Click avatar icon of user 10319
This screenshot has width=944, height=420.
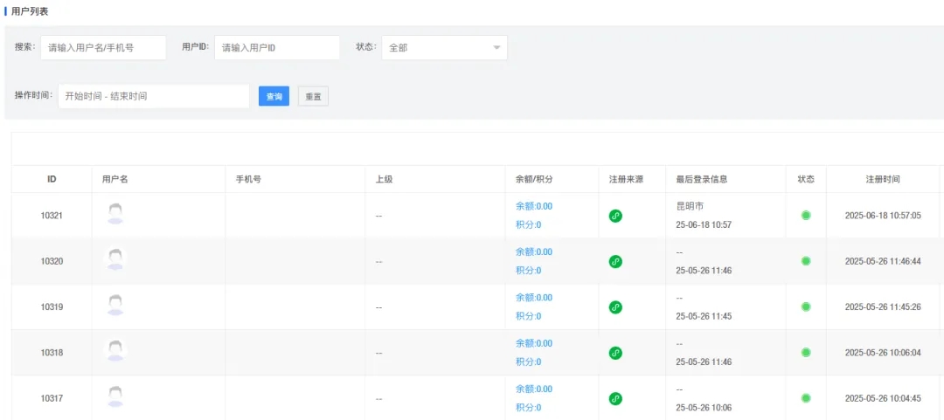pyautogui.click(x=115, y=306)
